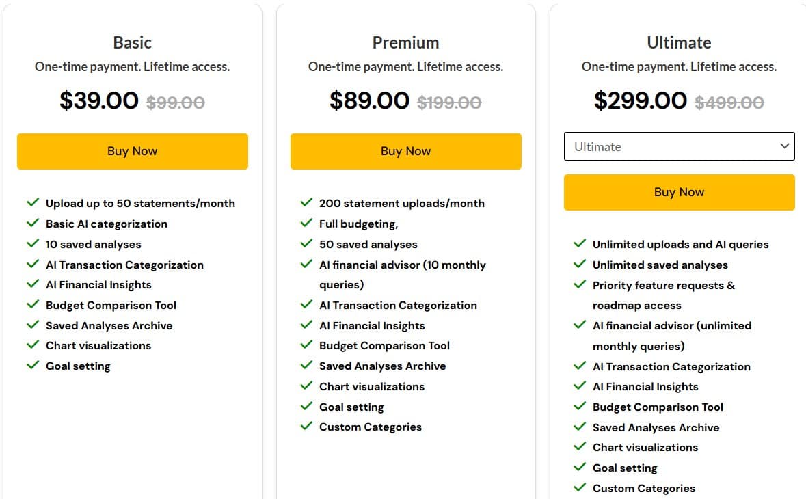Click the checkmark next to Premium Full budgeting
Screen dimensions: 806x499
306,224
